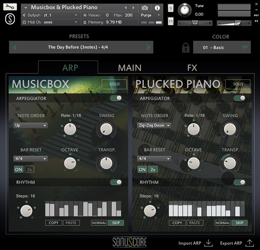Click the Tune knob
The width and height of the screenshot is (260, 250).
point(185,10)
